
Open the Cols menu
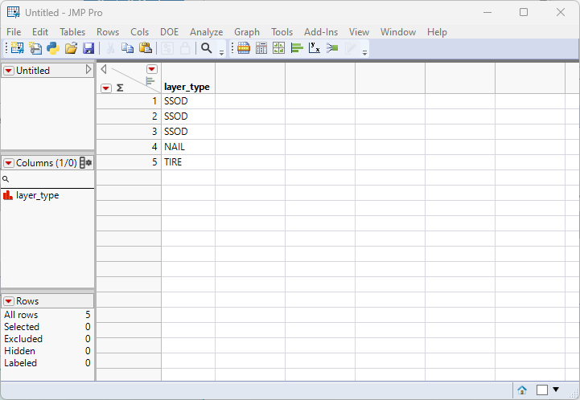(139, 32)
